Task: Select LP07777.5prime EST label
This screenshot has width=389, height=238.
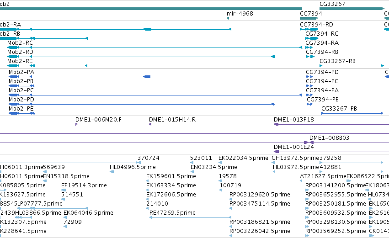Action: pos(40,204)
